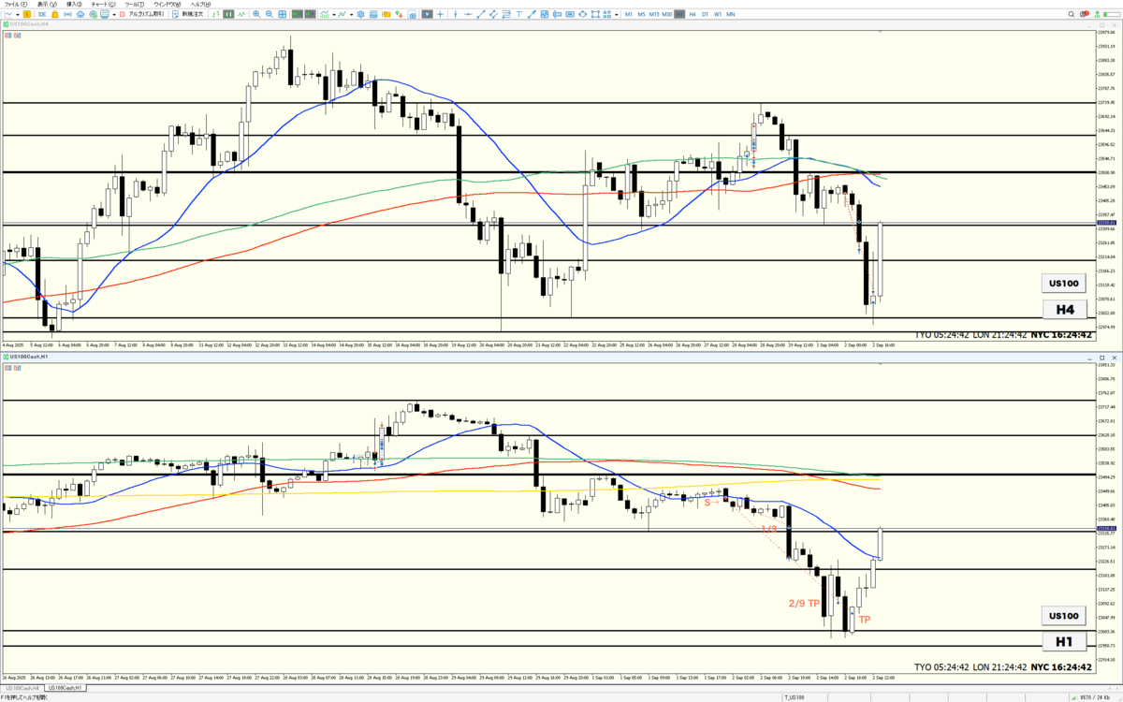Click the tile windows grid icon
Screen dimensions: 1123x702
click(x=282, y=15)
